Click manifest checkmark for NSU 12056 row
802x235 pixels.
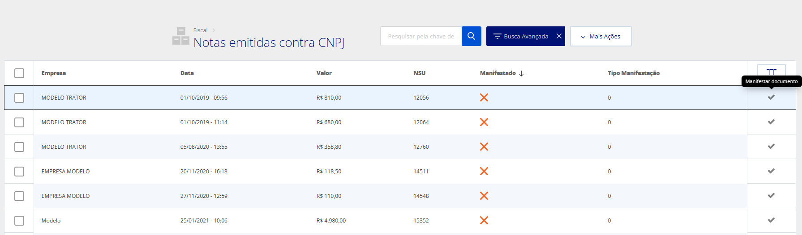[x=771, y=97]
